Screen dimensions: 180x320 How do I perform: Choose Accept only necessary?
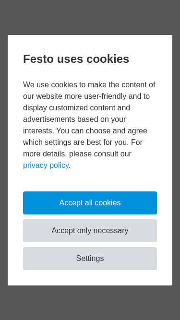pyautogui.click(x=90, y=231)
